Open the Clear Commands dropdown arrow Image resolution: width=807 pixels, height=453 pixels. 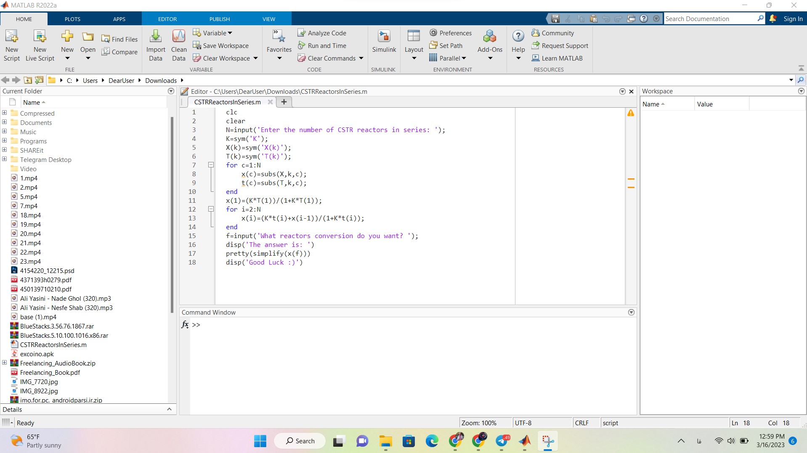click(361, 58)
